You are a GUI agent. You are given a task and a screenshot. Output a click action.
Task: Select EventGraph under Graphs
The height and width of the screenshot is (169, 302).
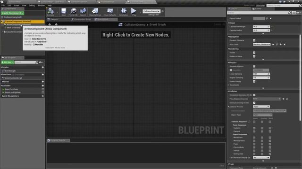[x=10, y=71]
